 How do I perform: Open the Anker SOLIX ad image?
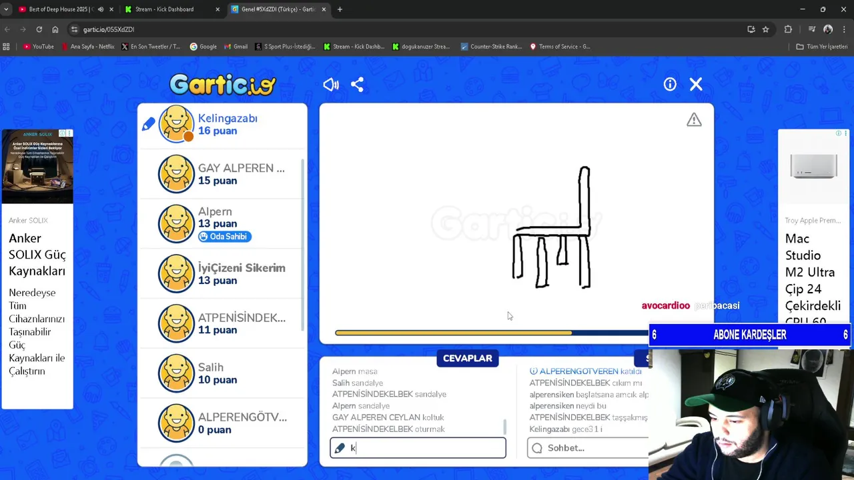click(37, 167)
